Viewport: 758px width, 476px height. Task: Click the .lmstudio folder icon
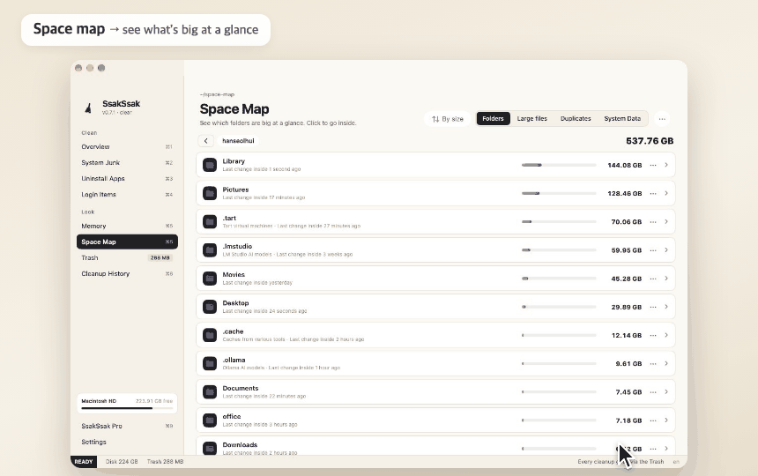[210, 250]
